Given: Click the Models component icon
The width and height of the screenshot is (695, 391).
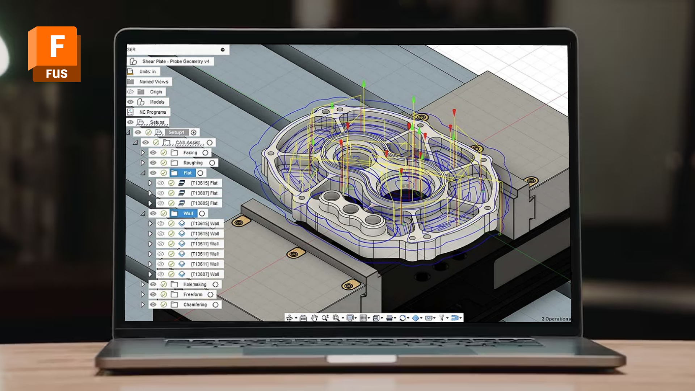Looking at the screenshot, I should [x=141, y=102].
